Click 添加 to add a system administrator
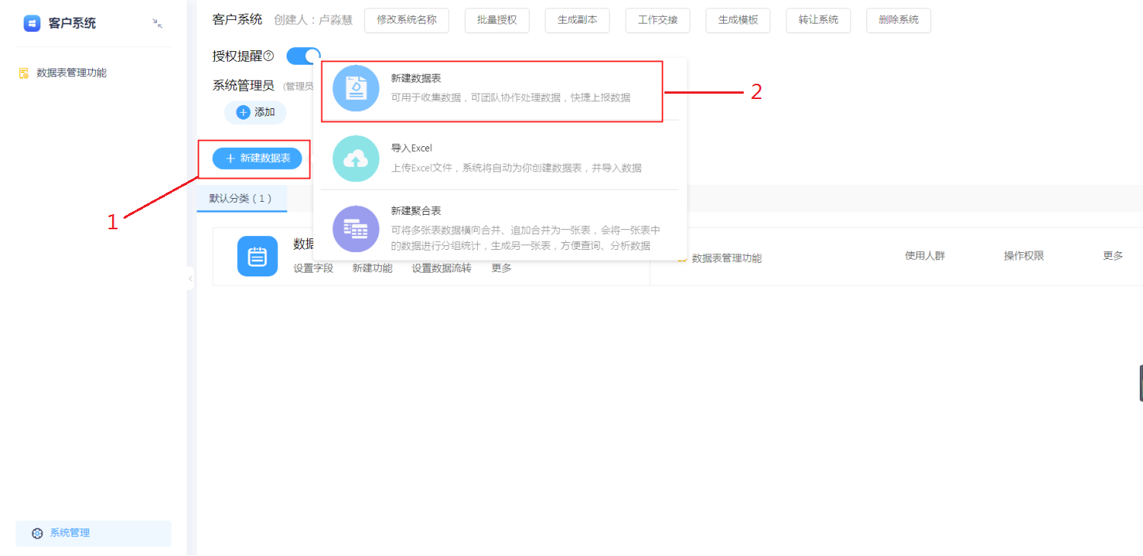Screen dimensions: 1143x556 click(255, 113)
